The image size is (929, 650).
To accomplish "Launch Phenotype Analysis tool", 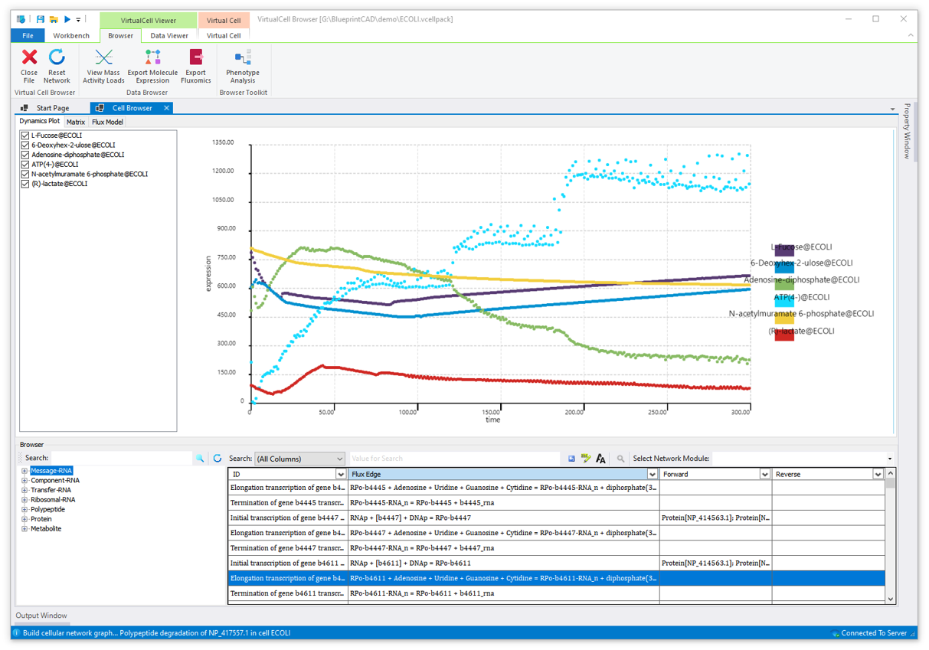I will [x=243, y=57].
